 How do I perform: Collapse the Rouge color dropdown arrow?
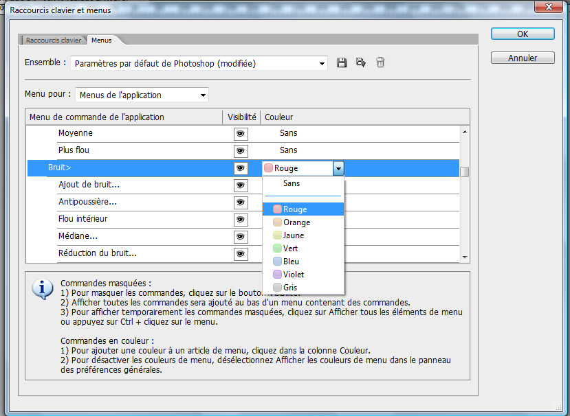338,168
